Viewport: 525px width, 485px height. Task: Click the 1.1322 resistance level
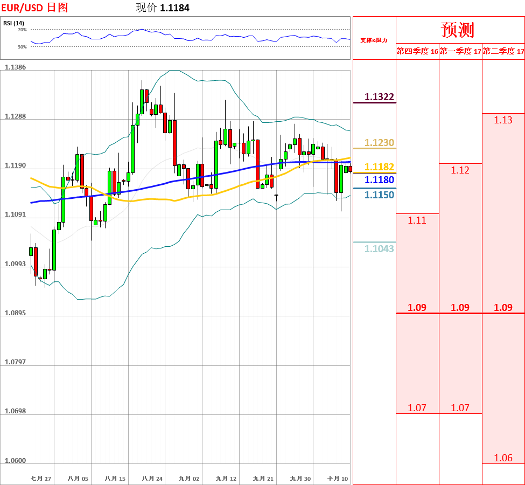point(379,97)
